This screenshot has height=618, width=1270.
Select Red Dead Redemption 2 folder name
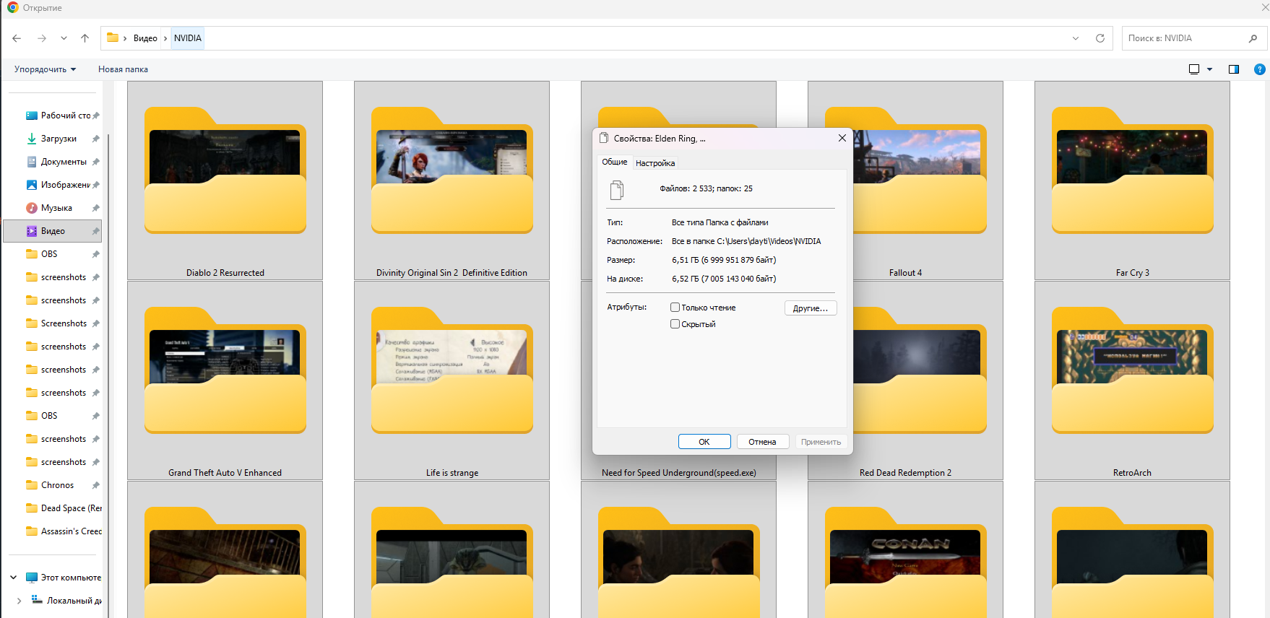tap(905, 473)
